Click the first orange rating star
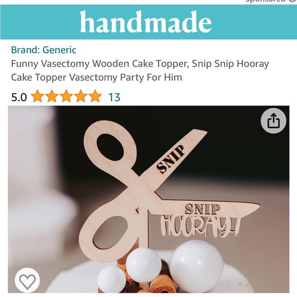Image resolution: width=297 pixels, height=297 pixels. point(37,96)
